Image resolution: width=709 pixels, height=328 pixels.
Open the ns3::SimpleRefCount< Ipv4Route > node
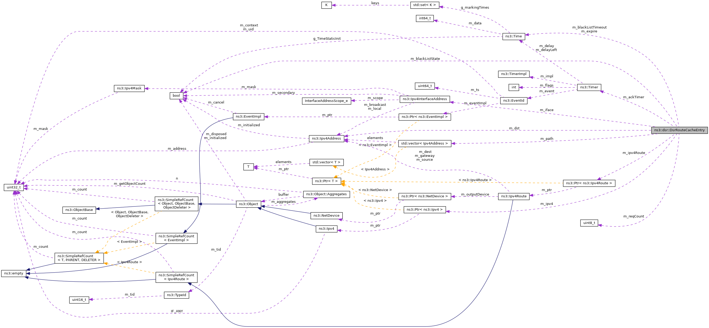[x=176, y=277]
